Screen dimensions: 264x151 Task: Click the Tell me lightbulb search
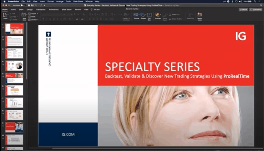click(x=95, y=10)
